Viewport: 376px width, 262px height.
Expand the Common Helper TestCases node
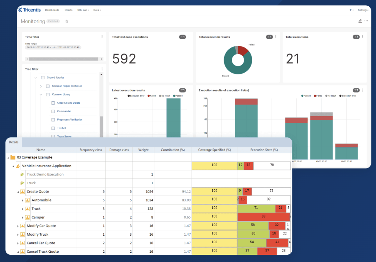pos(41,86)
